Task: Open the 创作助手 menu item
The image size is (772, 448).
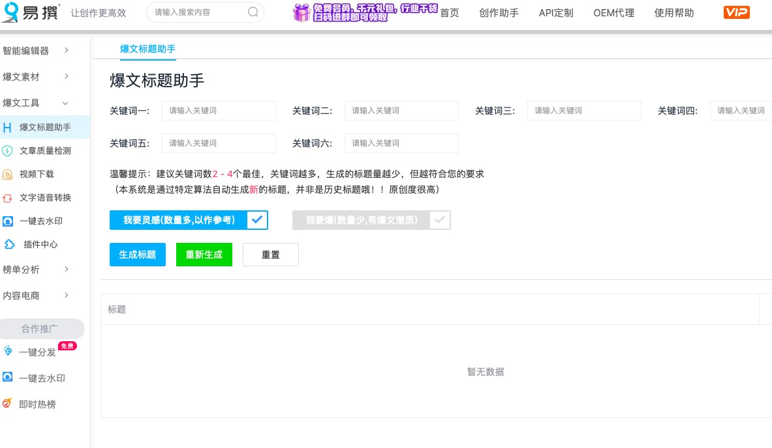Action: click(499, 12)
